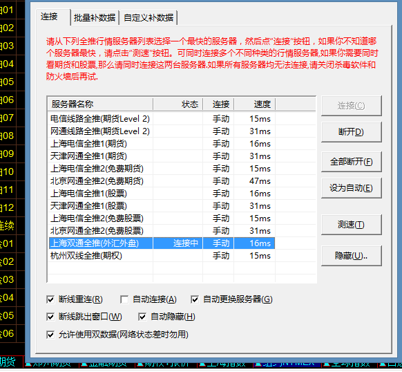Disconnect all with 全部断开(F)
Image resolution: width=402 pixels, height=372 pixels.
click(352, 162)
